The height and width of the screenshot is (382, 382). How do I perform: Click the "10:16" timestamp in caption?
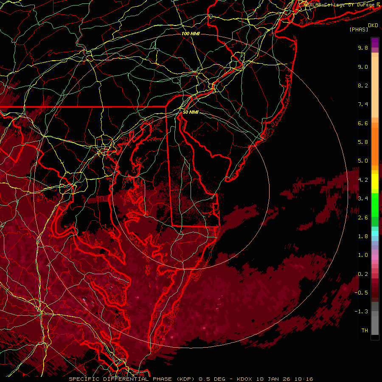coord(303,379)
